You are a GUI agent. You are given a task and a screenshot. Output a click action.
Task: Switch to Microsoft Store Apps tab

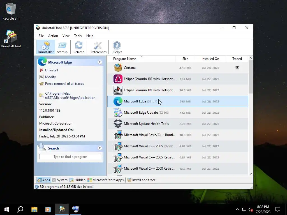[x=106, y=180]
